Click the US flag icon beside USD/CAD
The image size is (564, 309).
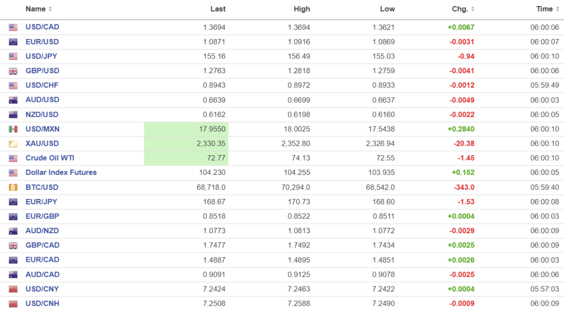pos(13,27)
